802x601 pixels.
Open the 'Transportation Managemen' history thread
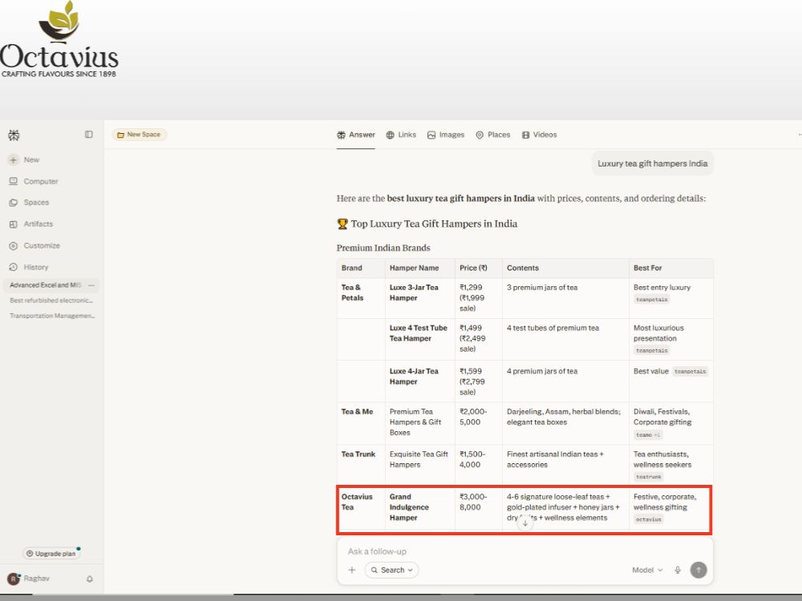[x=52, y=316]
